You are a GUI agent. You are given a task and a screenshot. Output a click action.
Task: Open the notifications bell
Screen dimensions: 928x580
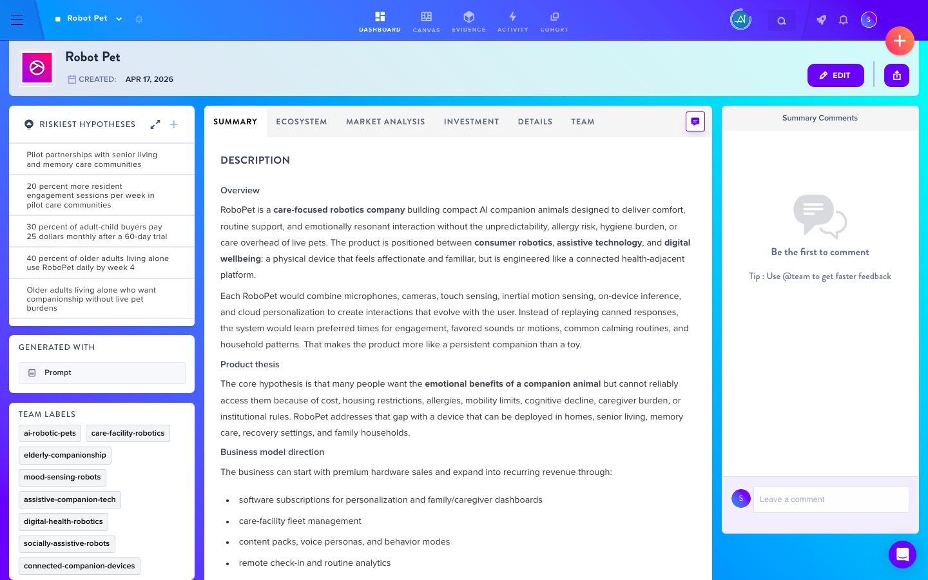point(844,20)
